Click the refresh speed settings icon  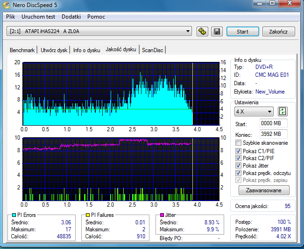pyautogui.click(x=283, y=111)
